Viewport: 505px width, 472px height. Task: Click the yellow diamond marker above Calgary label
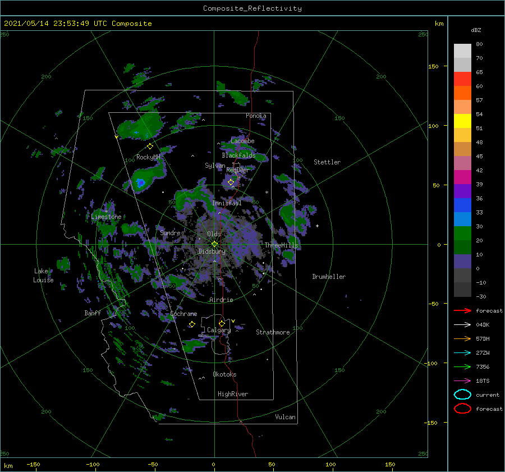coord(222,323)
